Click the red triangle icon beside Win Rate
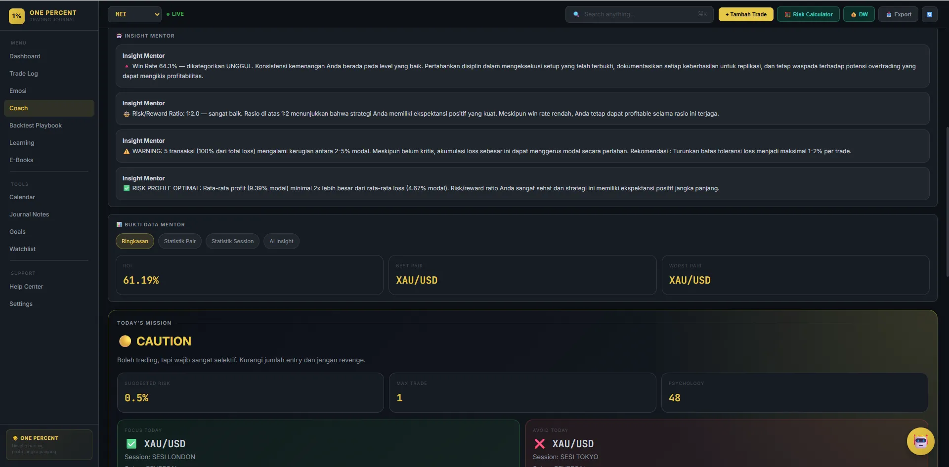This screenshot has height=467, width=949. (127, 66)
